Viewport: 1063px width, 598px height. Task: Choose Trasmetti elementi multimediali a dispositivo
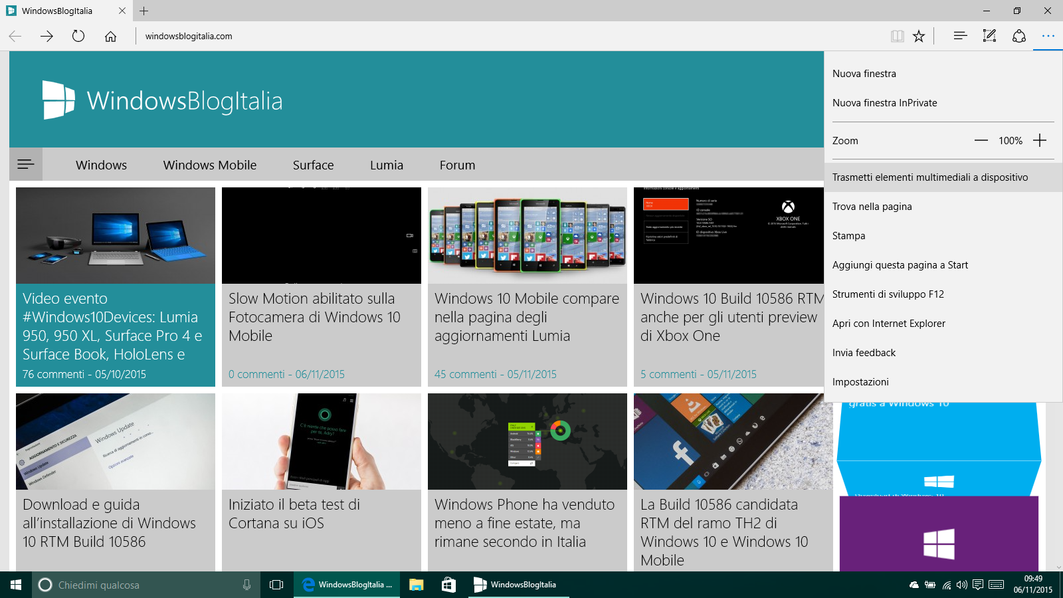tap(943, 177)
